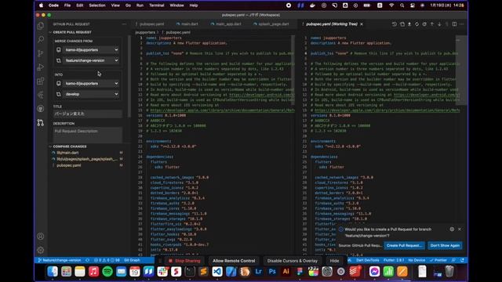Open the Accounts menu icon

(41, 237)
